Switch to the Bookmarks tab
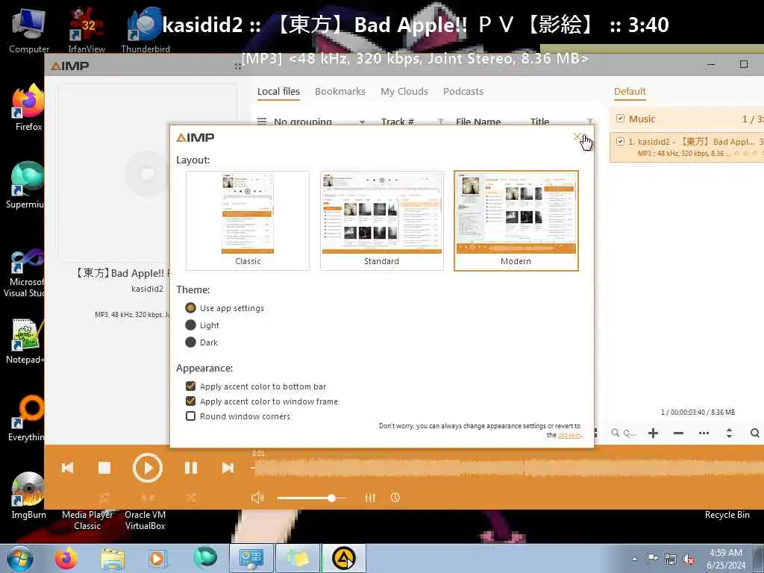This screenshot has width=764, height=573. (340, 92)
